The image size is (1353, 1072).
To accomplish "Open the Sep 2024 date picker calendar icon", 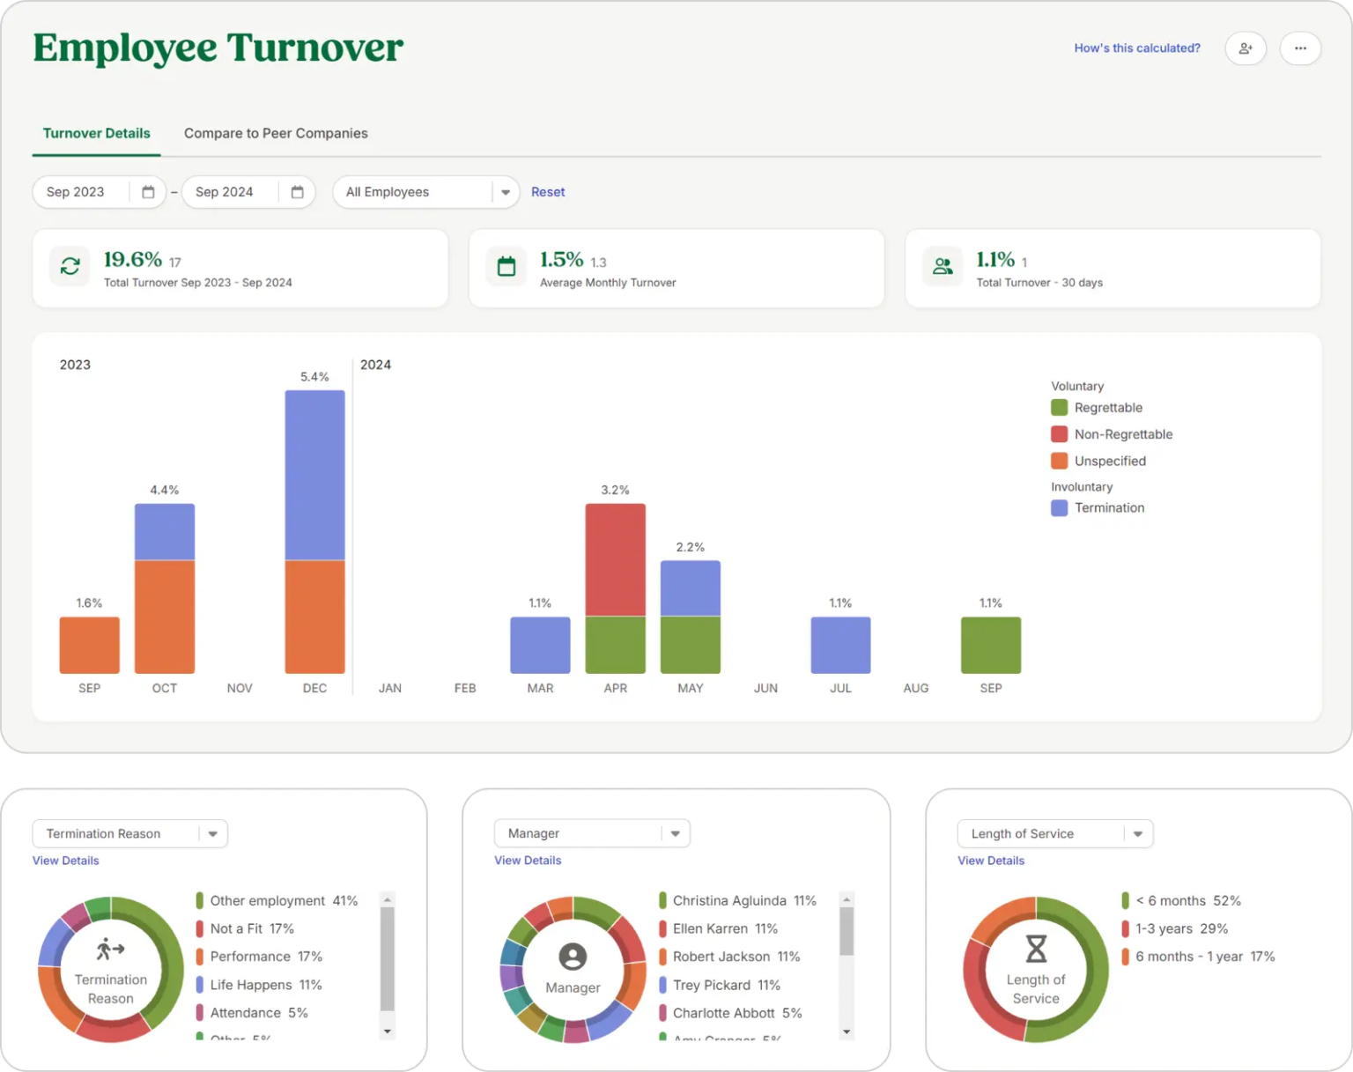I will click(x=298, y=191).
